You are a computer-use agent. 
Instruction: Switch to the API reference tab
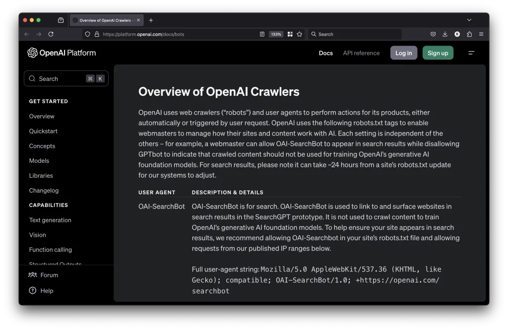click(x=361, y=53)
